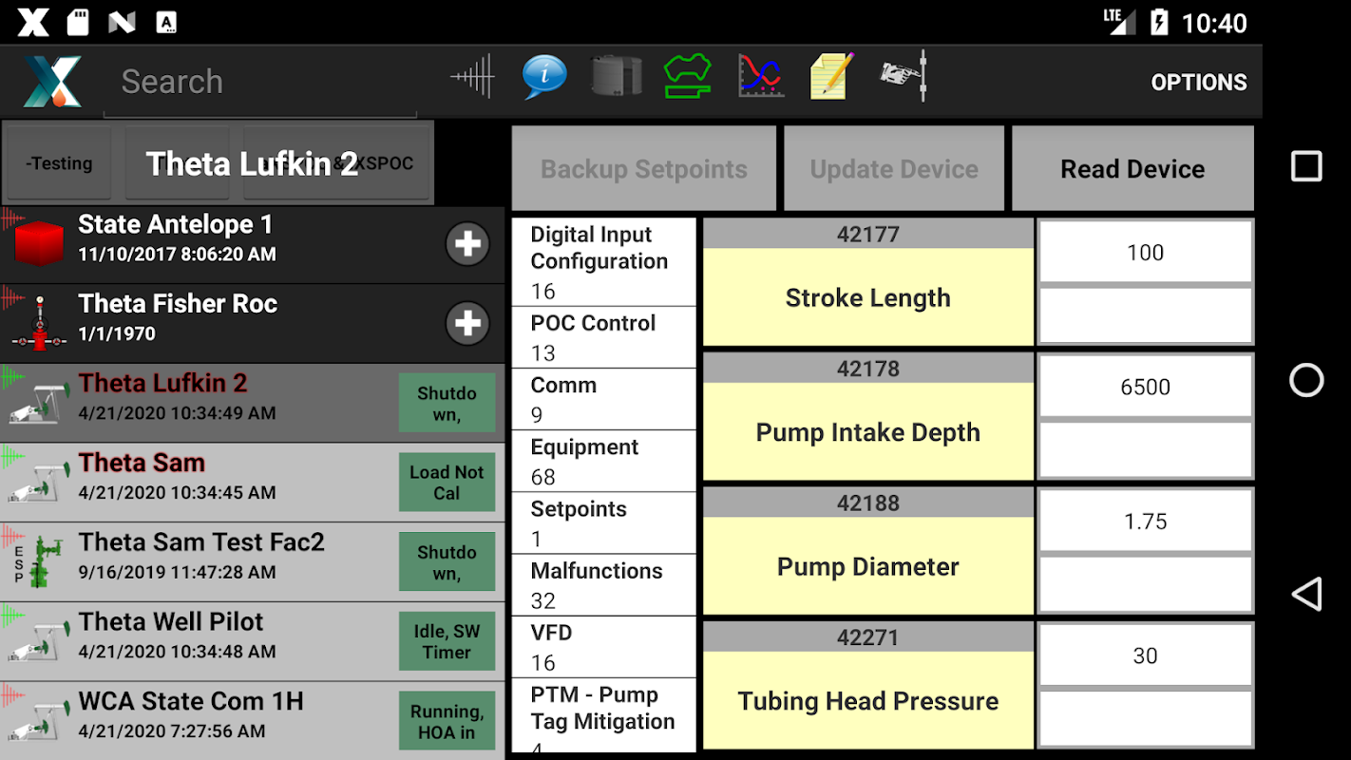Click empty field below Pump Diameter value
Screen dimensions: 1351x760
[1146, 584]
